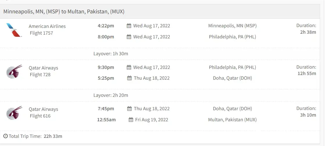Click the Layover 1h 30m label
332x146 pixels.
point(111,54)
